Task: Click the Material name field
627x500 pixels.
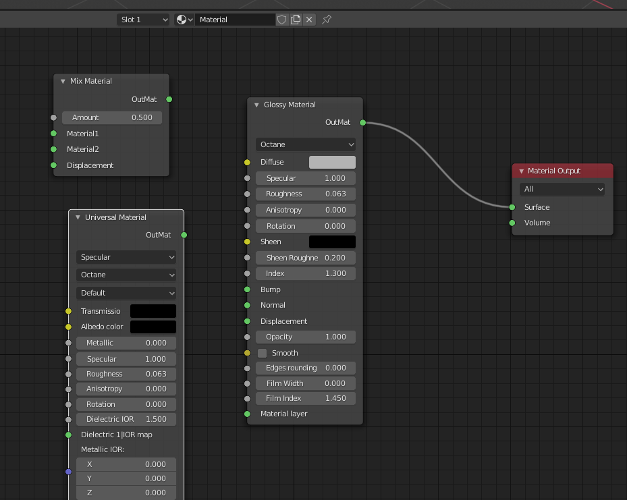Action: [235, 20]
